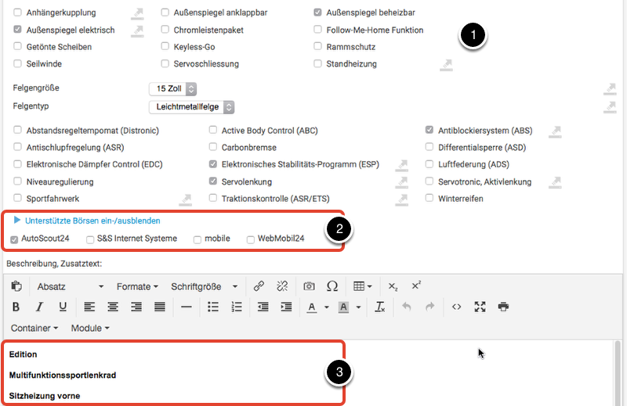
Task: Open the Absatz paragraph style dropdown
Action: coord(60,286)
